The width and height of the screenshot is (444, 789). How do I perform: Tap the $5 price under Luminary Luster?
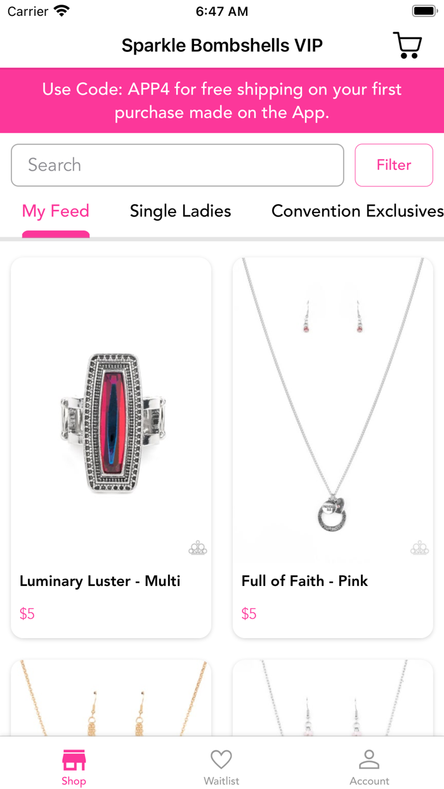27,613
